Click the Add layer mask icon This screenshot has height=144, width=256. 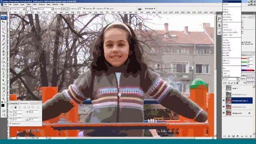pyautogui.click(x=233, y=136)
